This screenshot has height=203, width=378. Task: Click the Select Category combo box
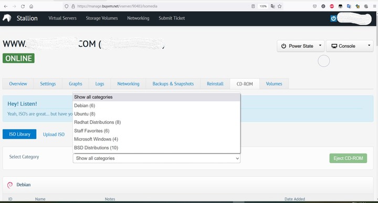click(156, 158)
